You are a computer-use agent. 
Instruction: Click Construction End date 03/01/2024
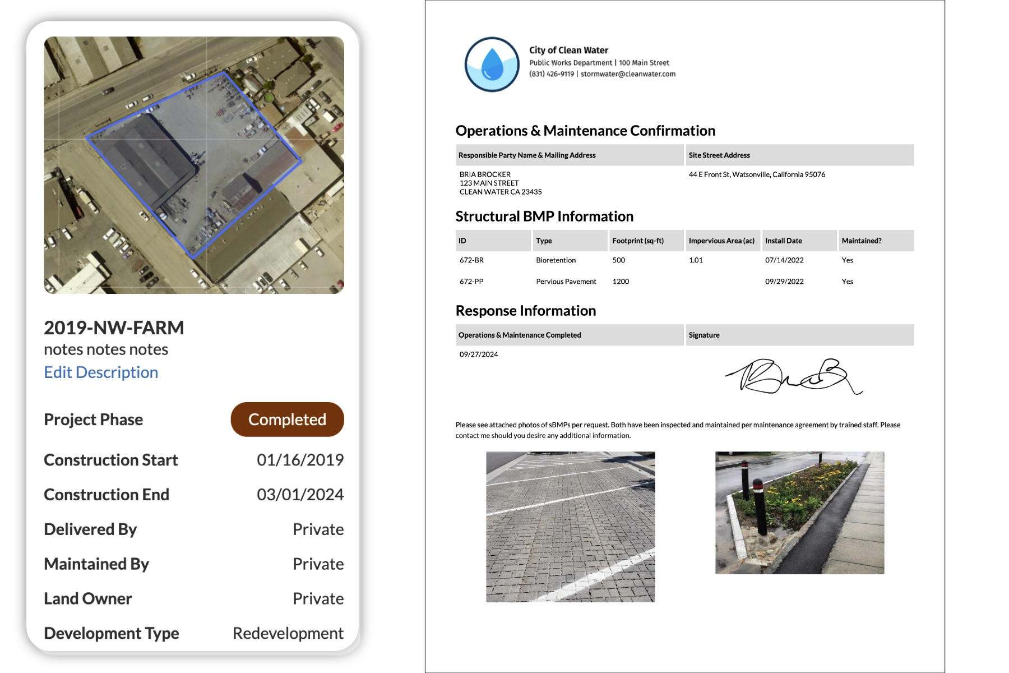click(300, 495)
